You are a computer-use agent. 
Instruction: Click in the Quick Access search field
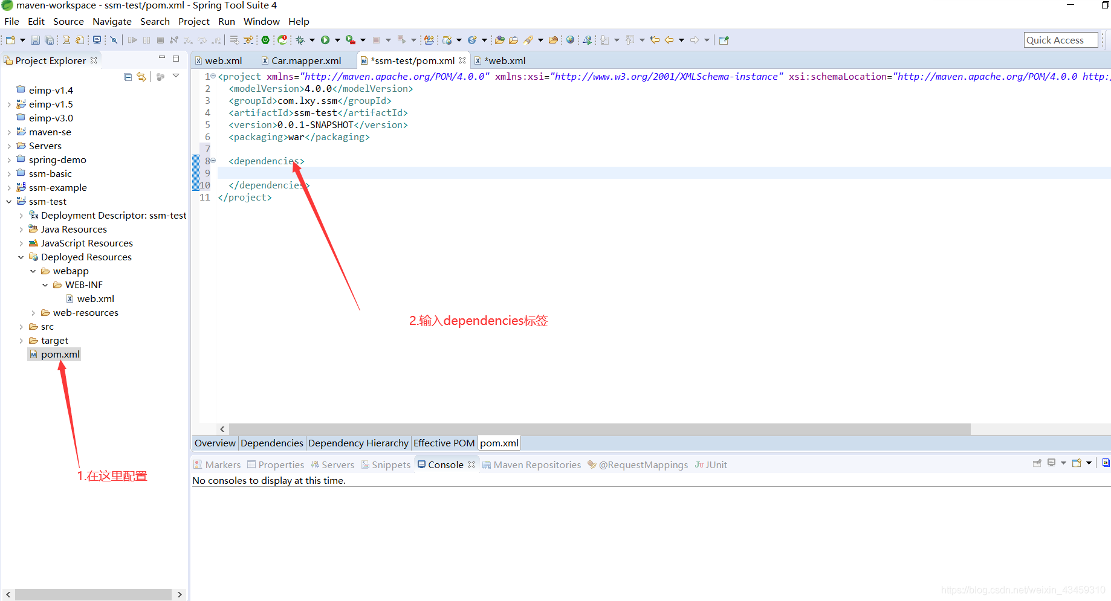click(1061, 40)
